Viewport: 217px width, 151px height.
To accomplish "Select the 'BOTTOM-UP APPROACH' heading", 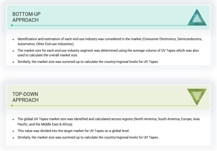I will (26, 17).
